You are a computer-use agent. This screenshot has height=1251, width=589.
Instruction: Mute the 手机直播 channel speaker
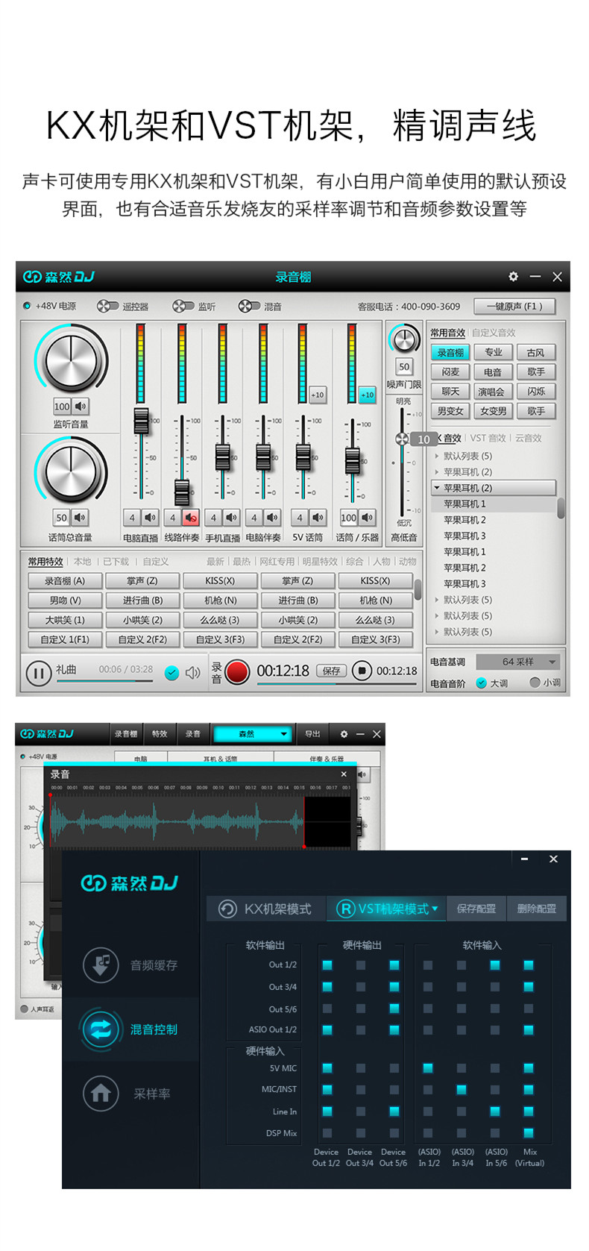(231, 517)
